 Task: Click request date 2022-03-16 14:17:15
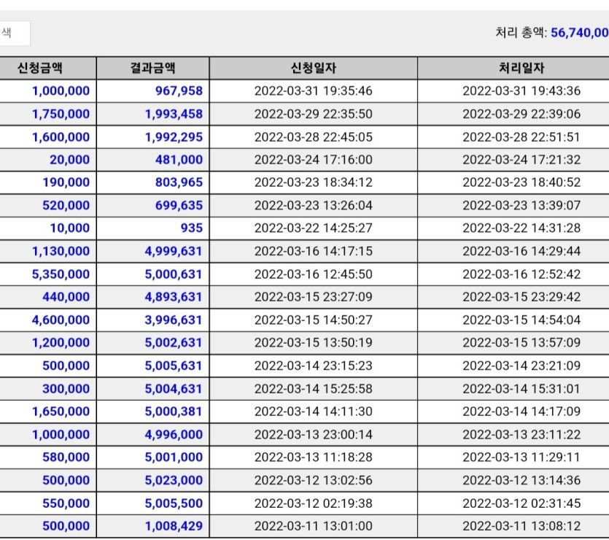pos(314,251)
